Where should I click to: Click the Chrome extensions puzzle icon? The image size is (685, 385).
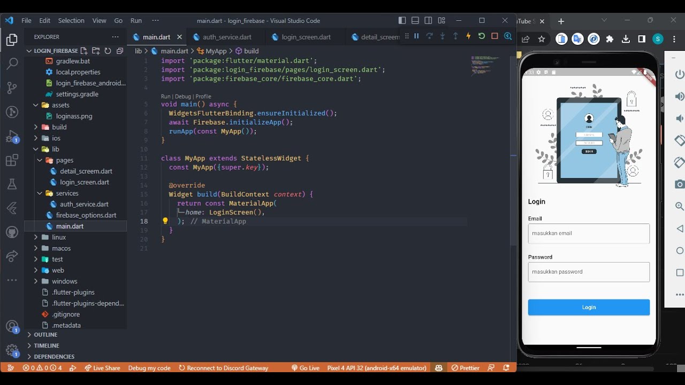click(x=610, y=39)
